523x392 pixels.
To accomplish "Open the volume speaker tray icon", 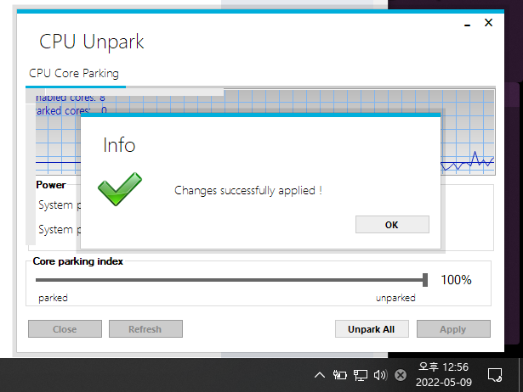I will [x=380, y=375].
